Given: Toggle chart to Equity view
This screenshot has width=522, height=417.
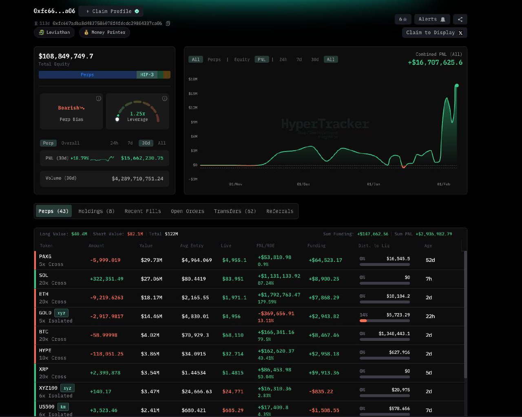Looking at the screenshot, I should 242,59.
